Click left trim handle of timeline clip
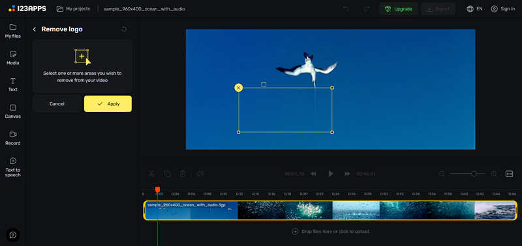 click(145, 210)
